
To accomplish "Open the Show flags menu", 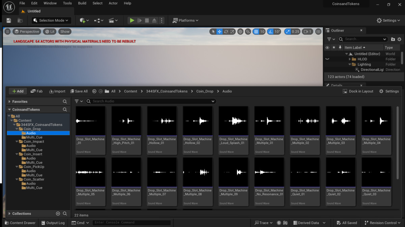I will click(x=65, y=31).
